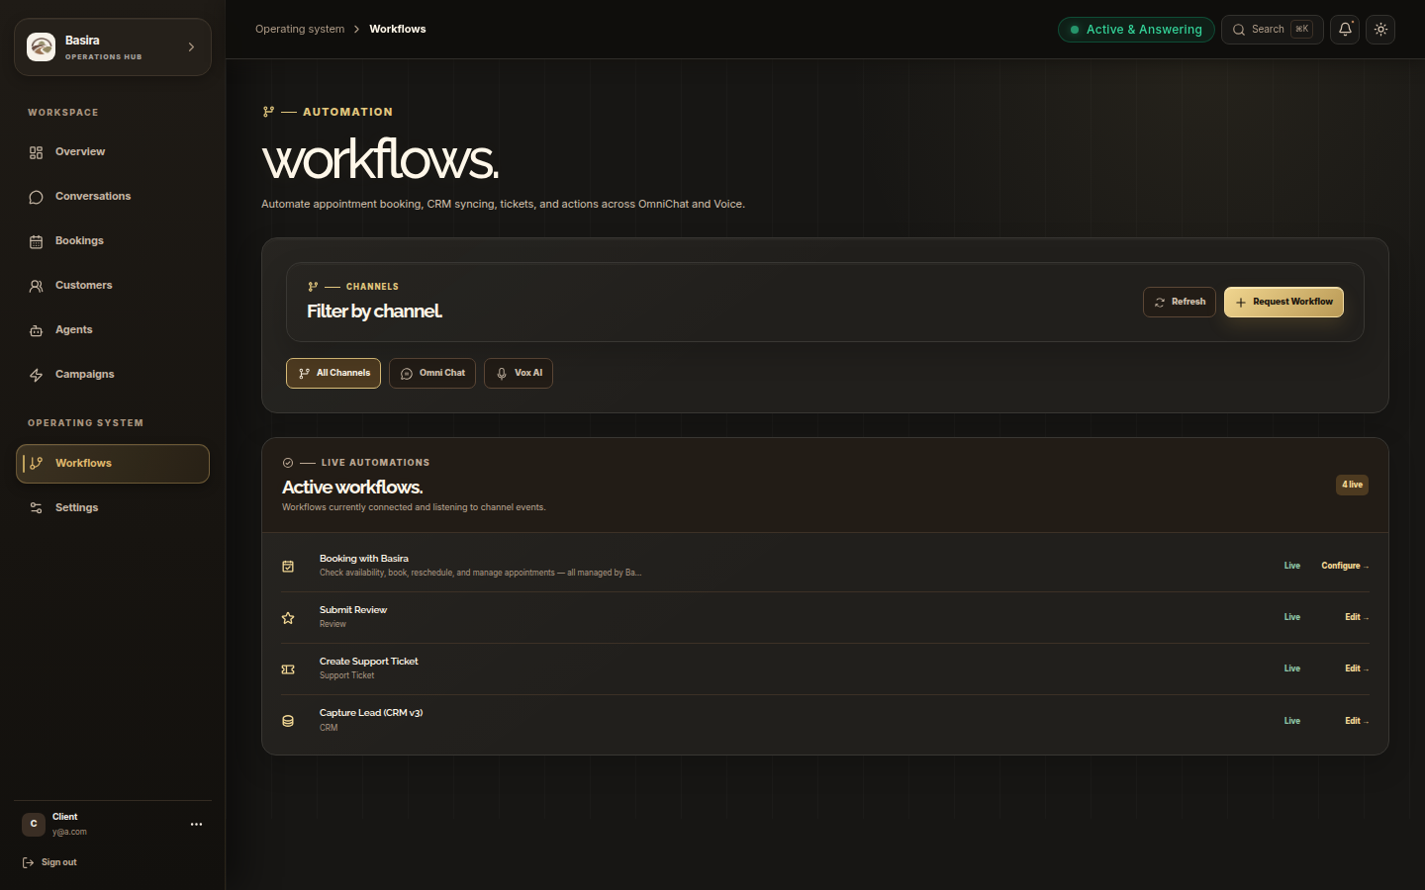Image resolution: width=1425 pixels, height=890 pixels.
Task: Click the Live status of Submit Review
Action: click(1292, 617)
